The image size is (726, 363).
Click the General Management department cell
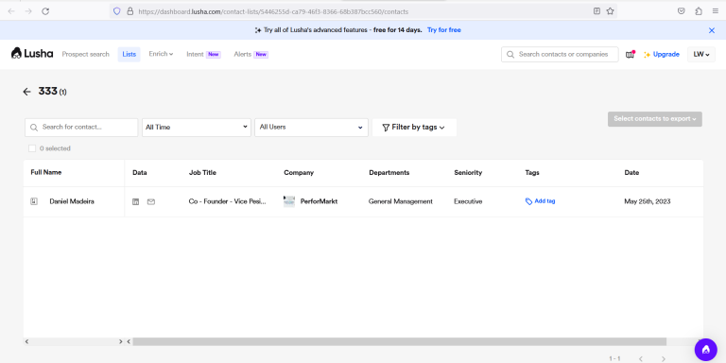401,201
